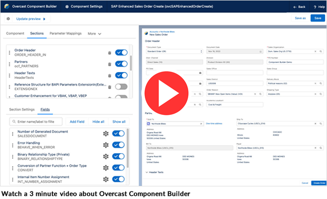Click the Save as button
The height and width of the screenshot is (199, 327).
pyautogui.click(x=300, y=18)
